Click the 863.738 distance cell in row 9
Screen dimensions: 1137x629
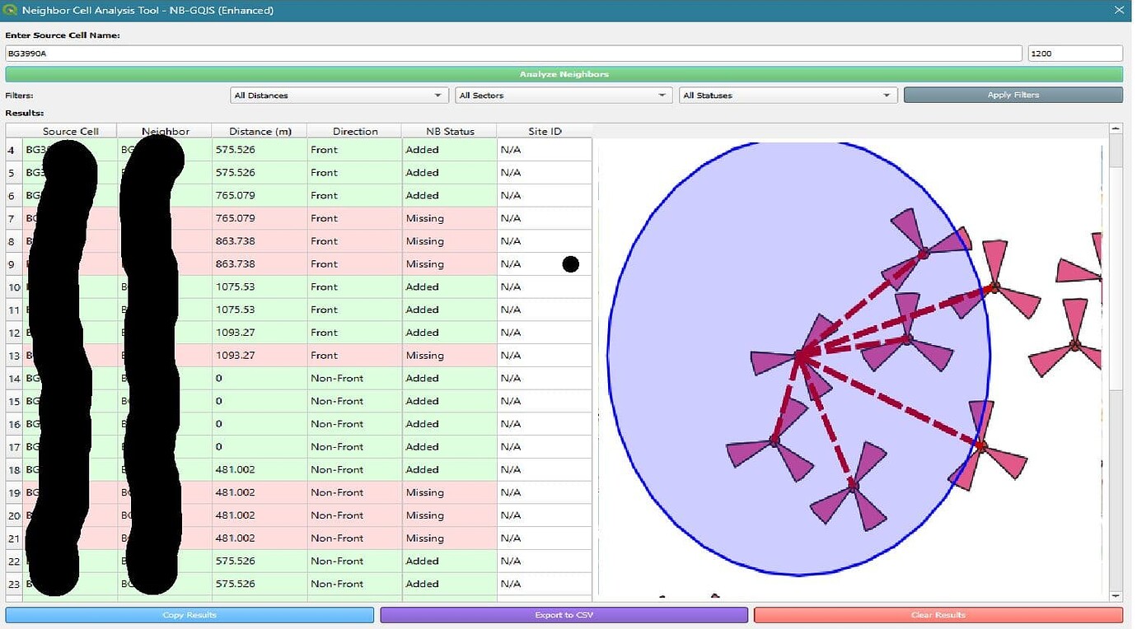(260, 264)
